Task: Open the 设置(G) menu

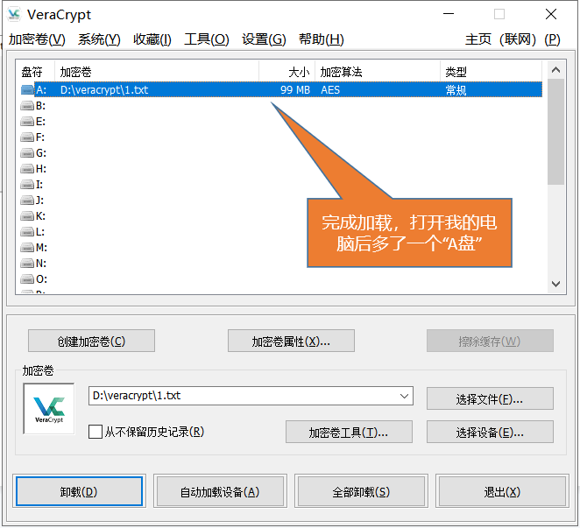Action: [x=264, y=39]
